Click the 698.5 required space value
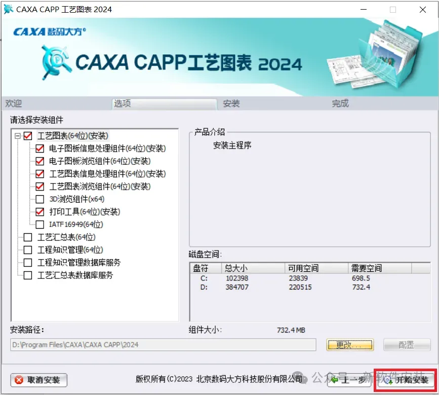The height and width of the screenshot is (395, 439). [x=361, y=278]
